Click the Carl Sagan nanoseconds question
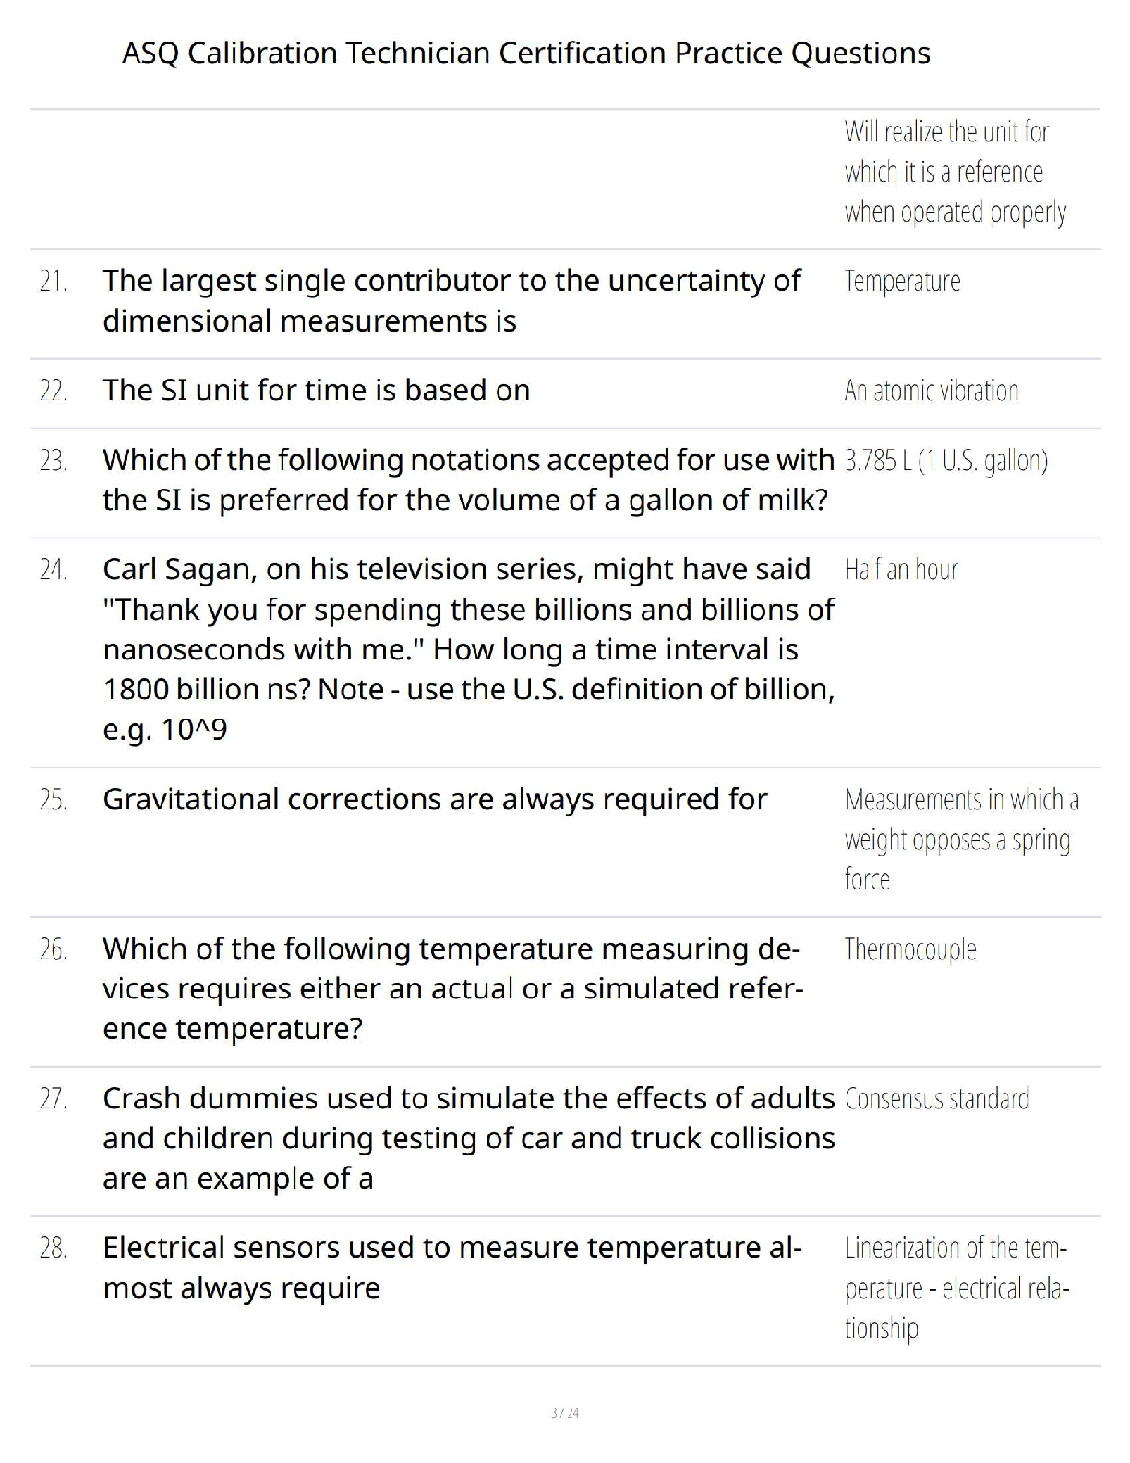 coord(468,649)
